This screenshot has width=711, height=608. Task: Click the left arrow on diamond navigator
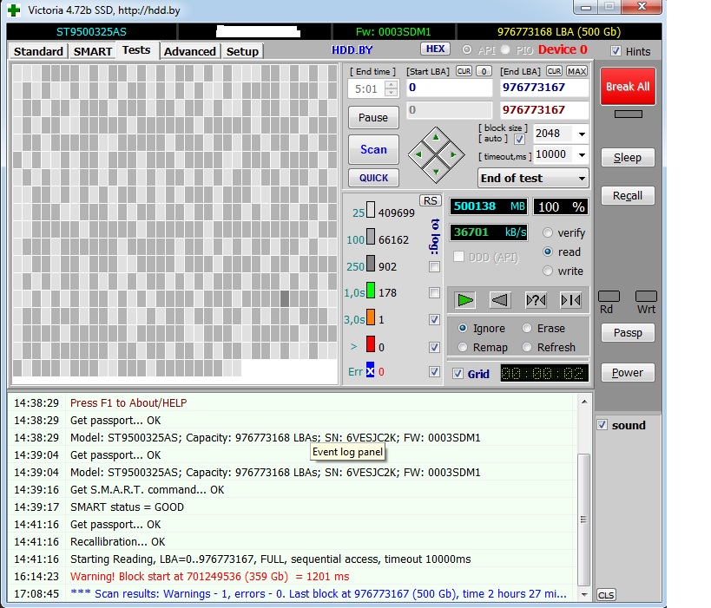418,154
